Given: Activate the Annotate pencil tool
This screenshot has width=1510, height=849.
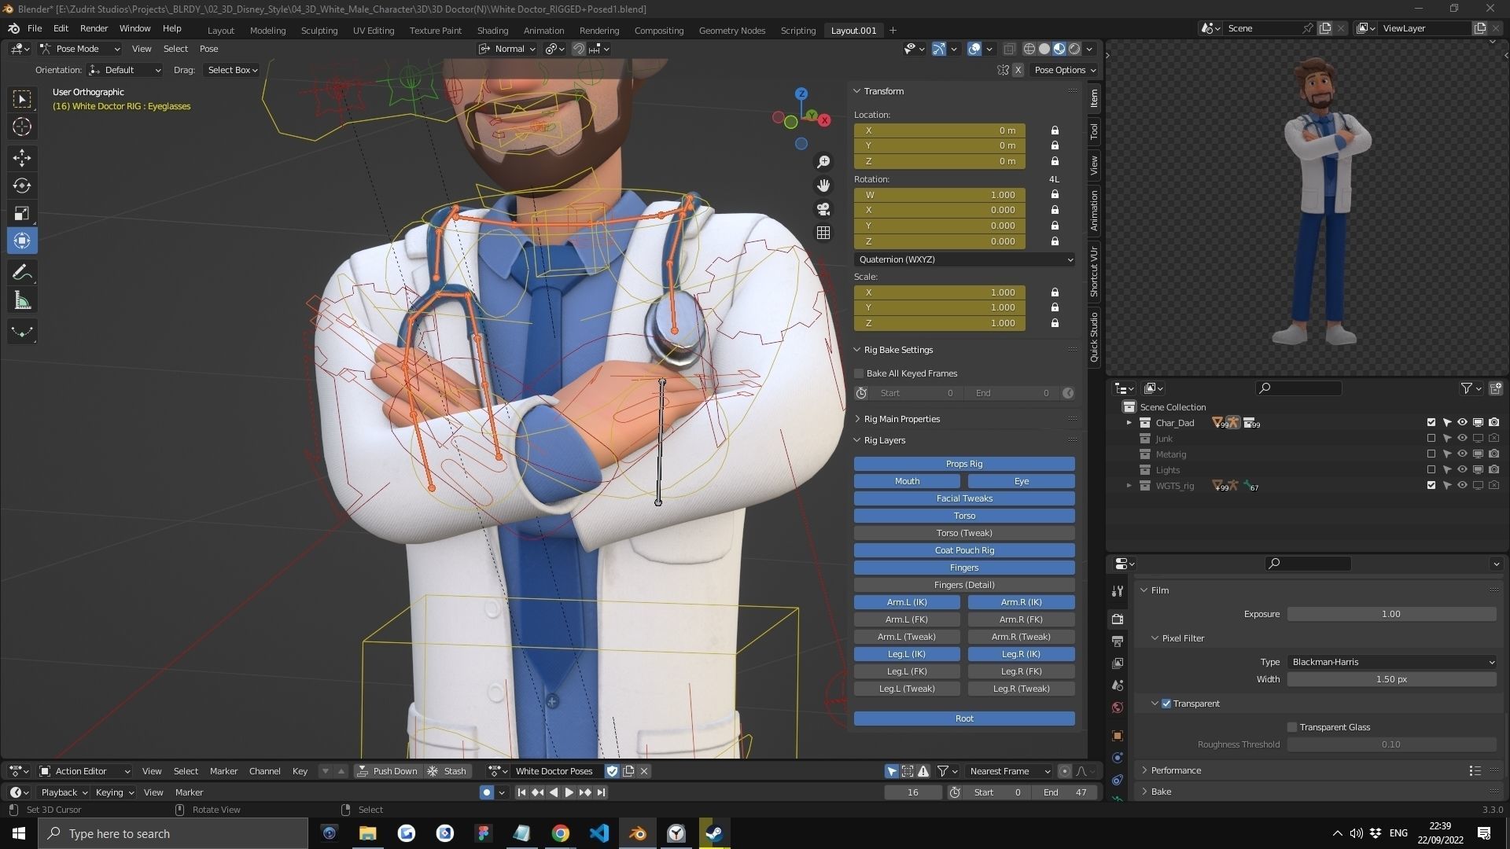Looking at the screenshot, I should point(22,273).
